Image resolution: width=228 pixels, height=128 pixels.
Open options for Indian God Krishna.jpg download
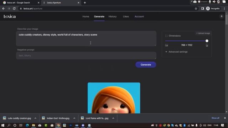click(74, 118)
